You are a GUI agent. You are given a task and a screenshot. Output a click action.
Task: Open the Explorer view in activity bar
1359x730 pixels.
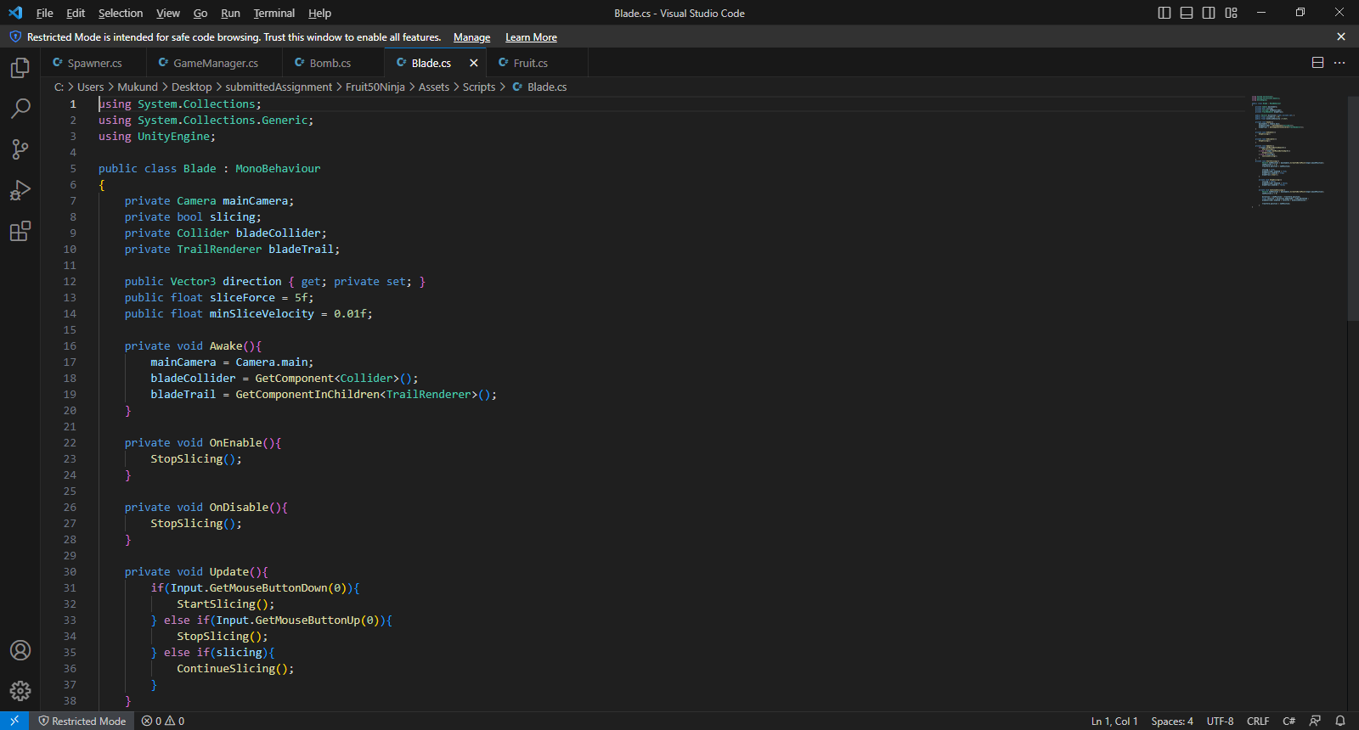(x=20, y=68)
